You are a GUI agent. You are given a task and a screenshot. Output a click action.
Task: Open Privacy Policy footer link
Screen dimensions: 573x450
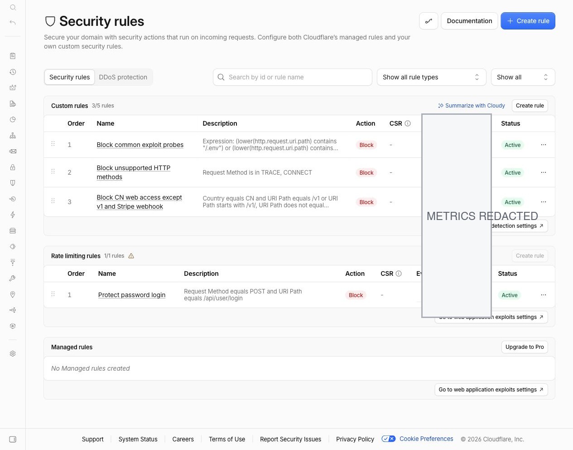tap(355, 439)
